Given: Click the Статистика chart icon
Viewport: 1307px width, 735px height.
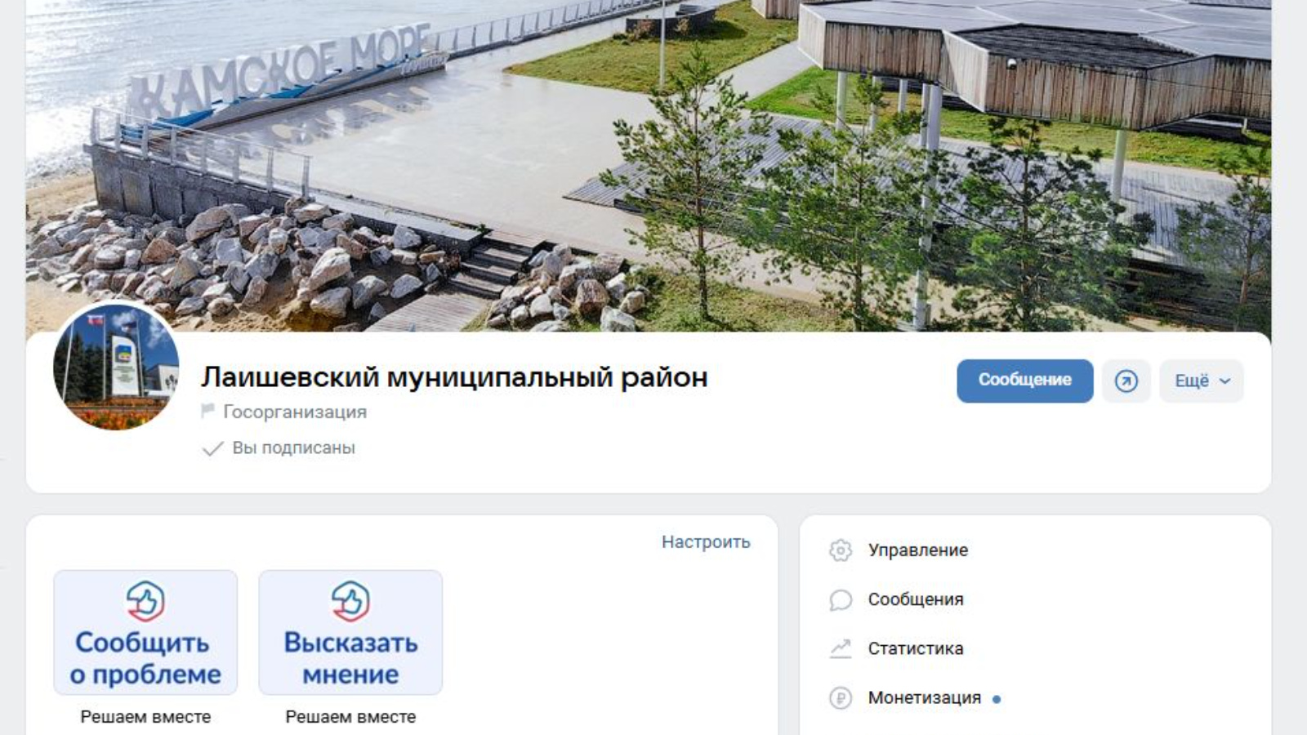Looking at the screenshot, I should (x=840, y=648).
